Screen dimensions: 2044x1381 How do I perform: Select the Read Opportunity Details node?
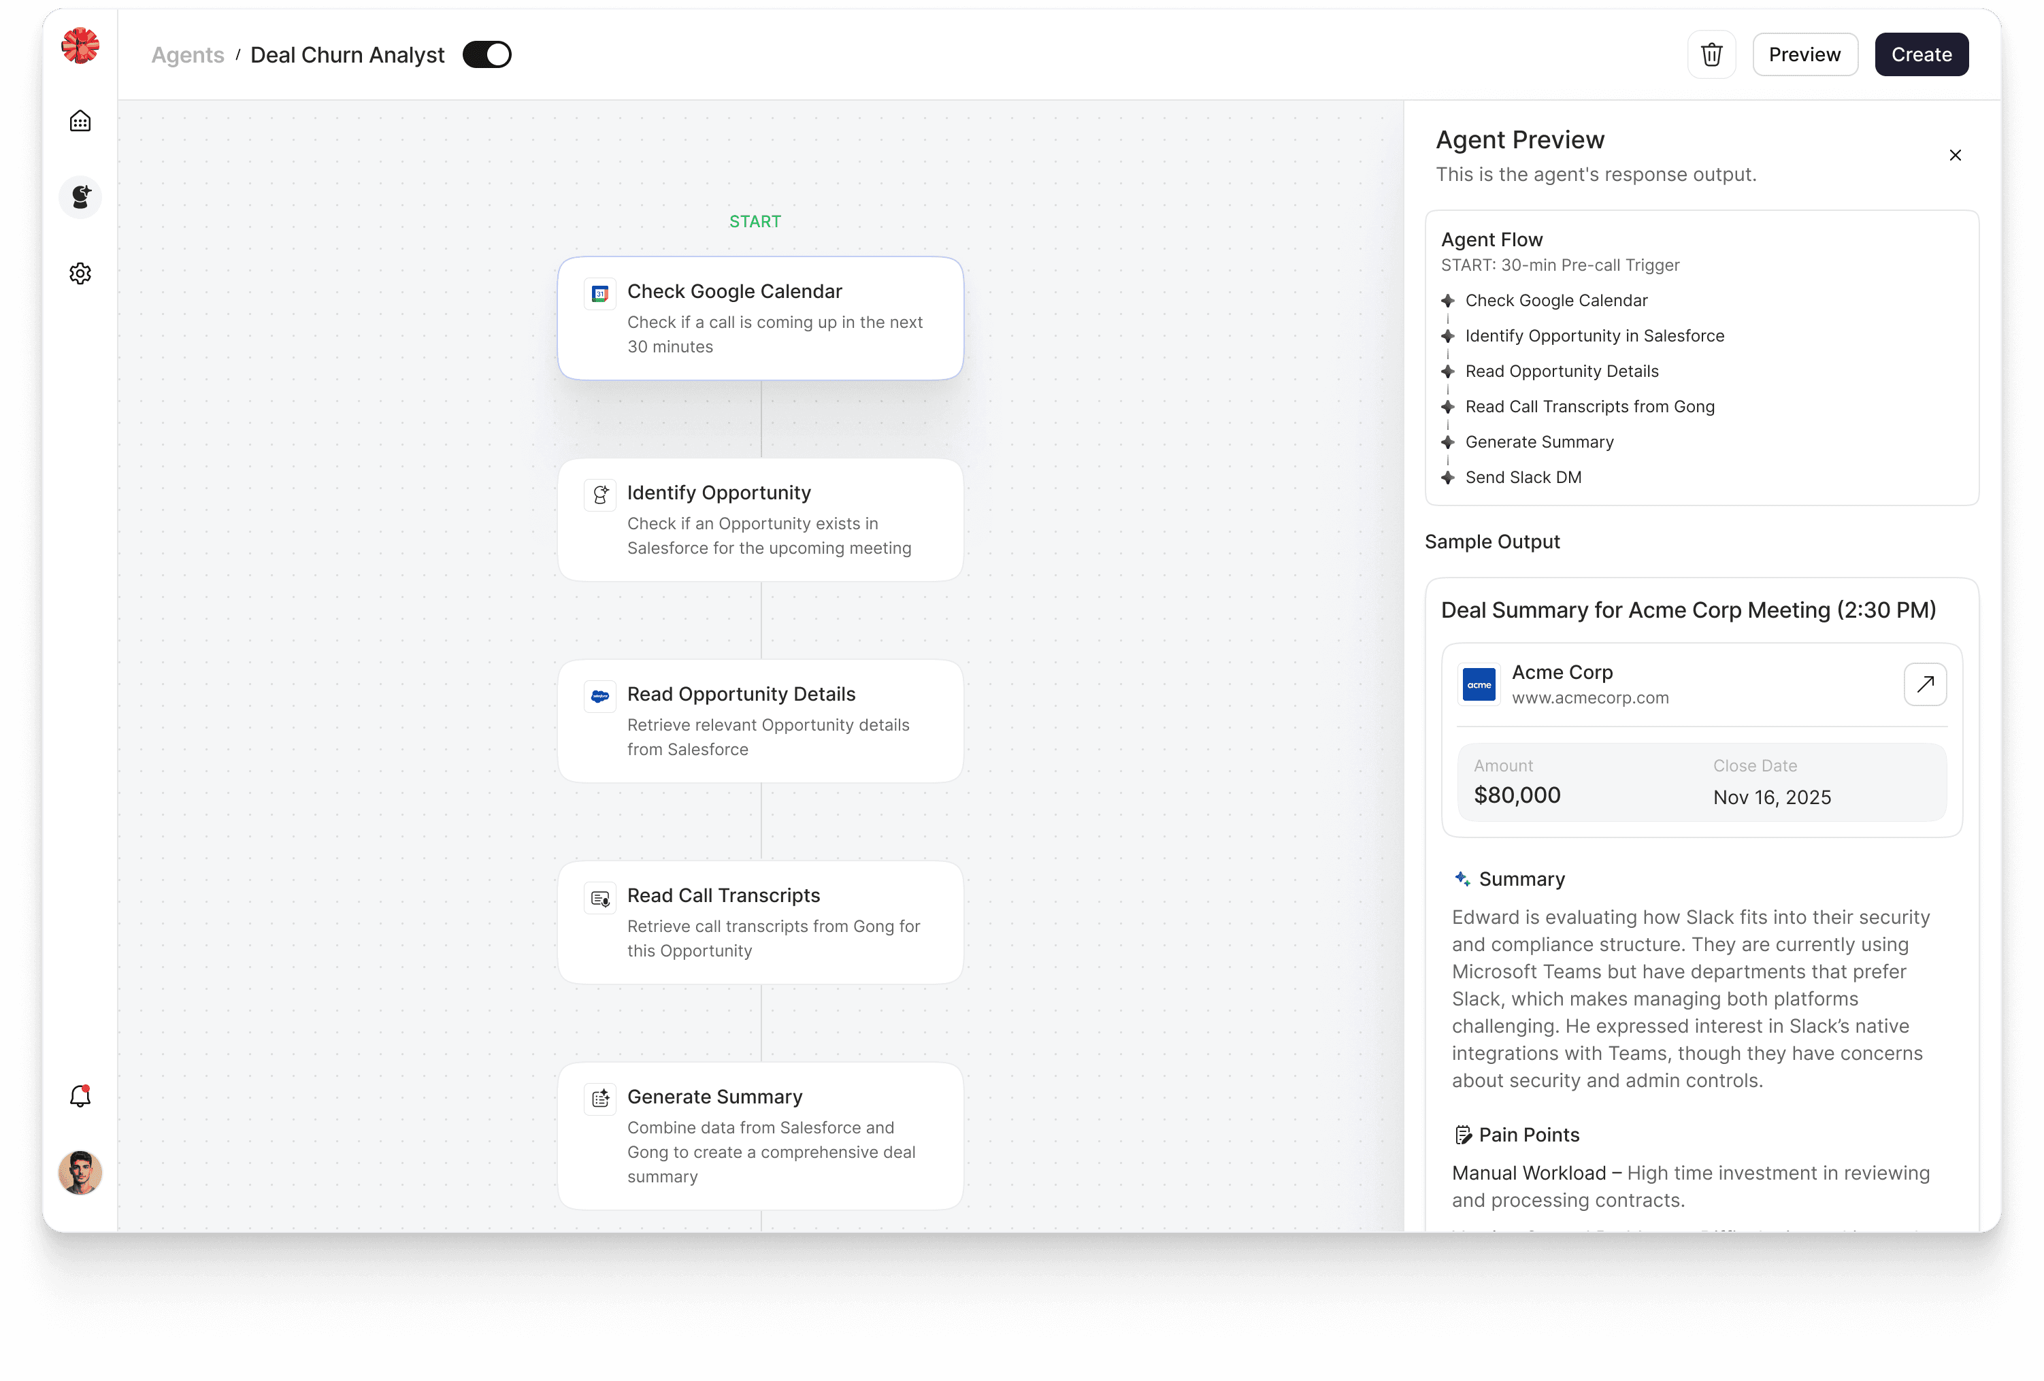point(760,720)
